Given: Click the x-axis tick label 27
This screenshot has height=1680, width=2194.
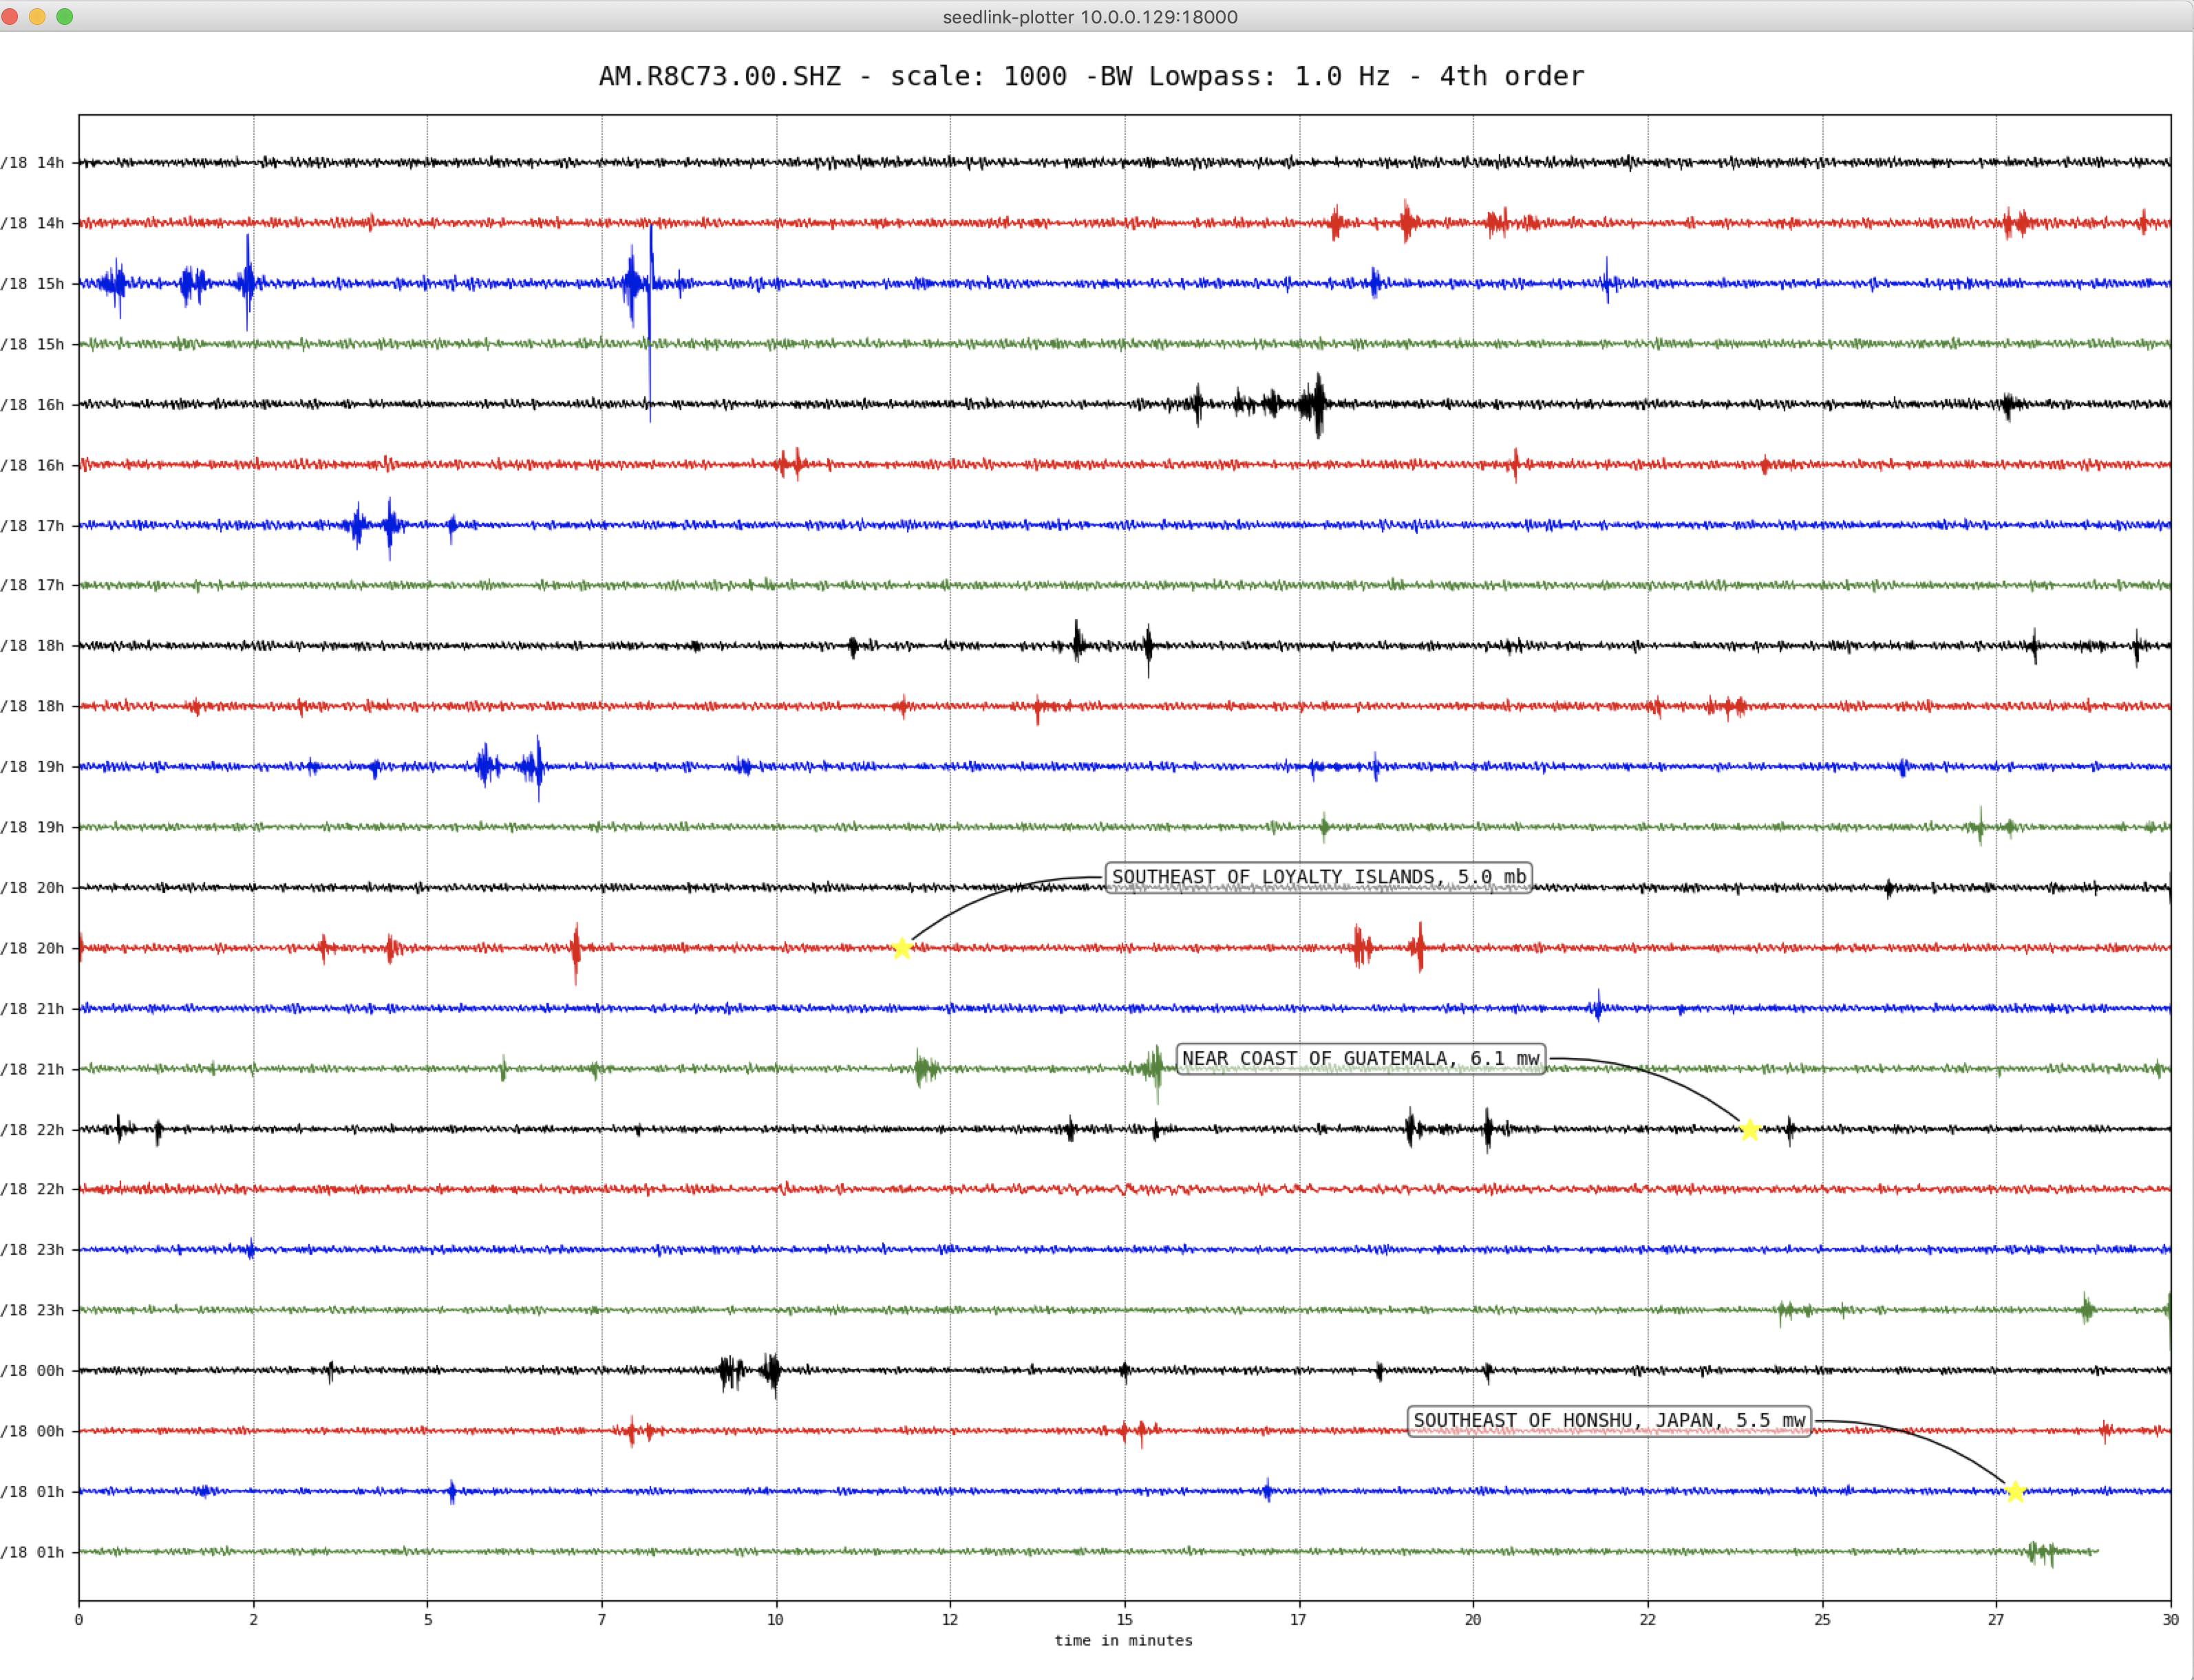Looking at the screenshot, I should (1996, 1619).
